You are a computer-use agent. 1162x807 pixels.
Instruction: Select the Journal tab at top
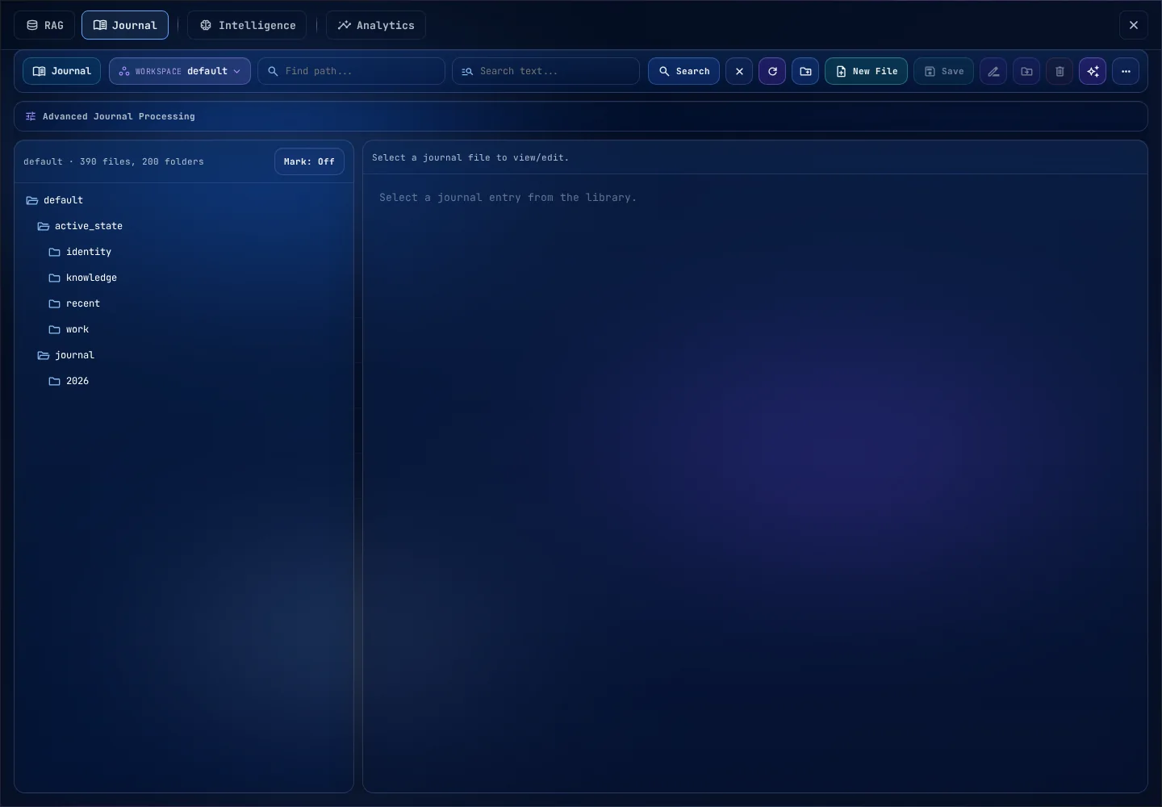point(125,25)
